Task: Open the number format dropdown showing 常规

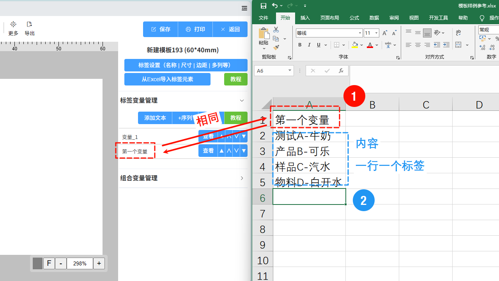Action: (489, 30)
